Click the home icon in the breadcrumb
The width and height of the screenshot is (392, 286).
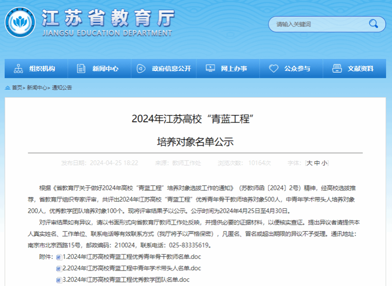pos(8,88)
